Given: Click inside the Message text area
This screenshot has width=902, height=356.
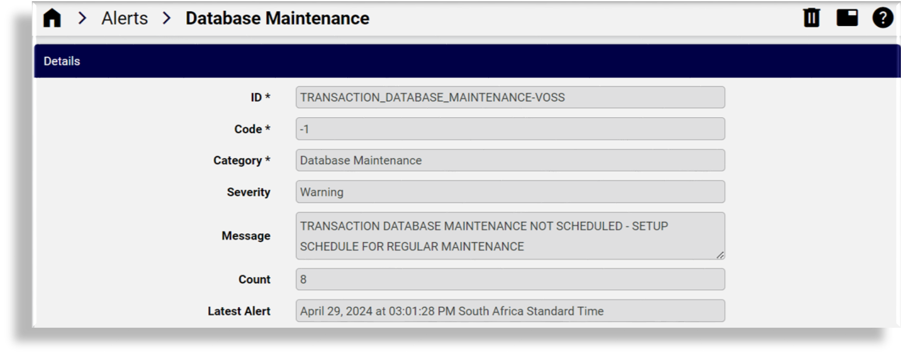Looking at the screenshot, I should [x=509, y=235].
